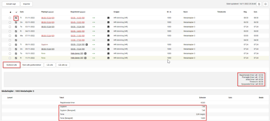Screen dimensions: 270x121
Task: Toggle approval checkbox for 07/11-2022
Action: [16, 36]
